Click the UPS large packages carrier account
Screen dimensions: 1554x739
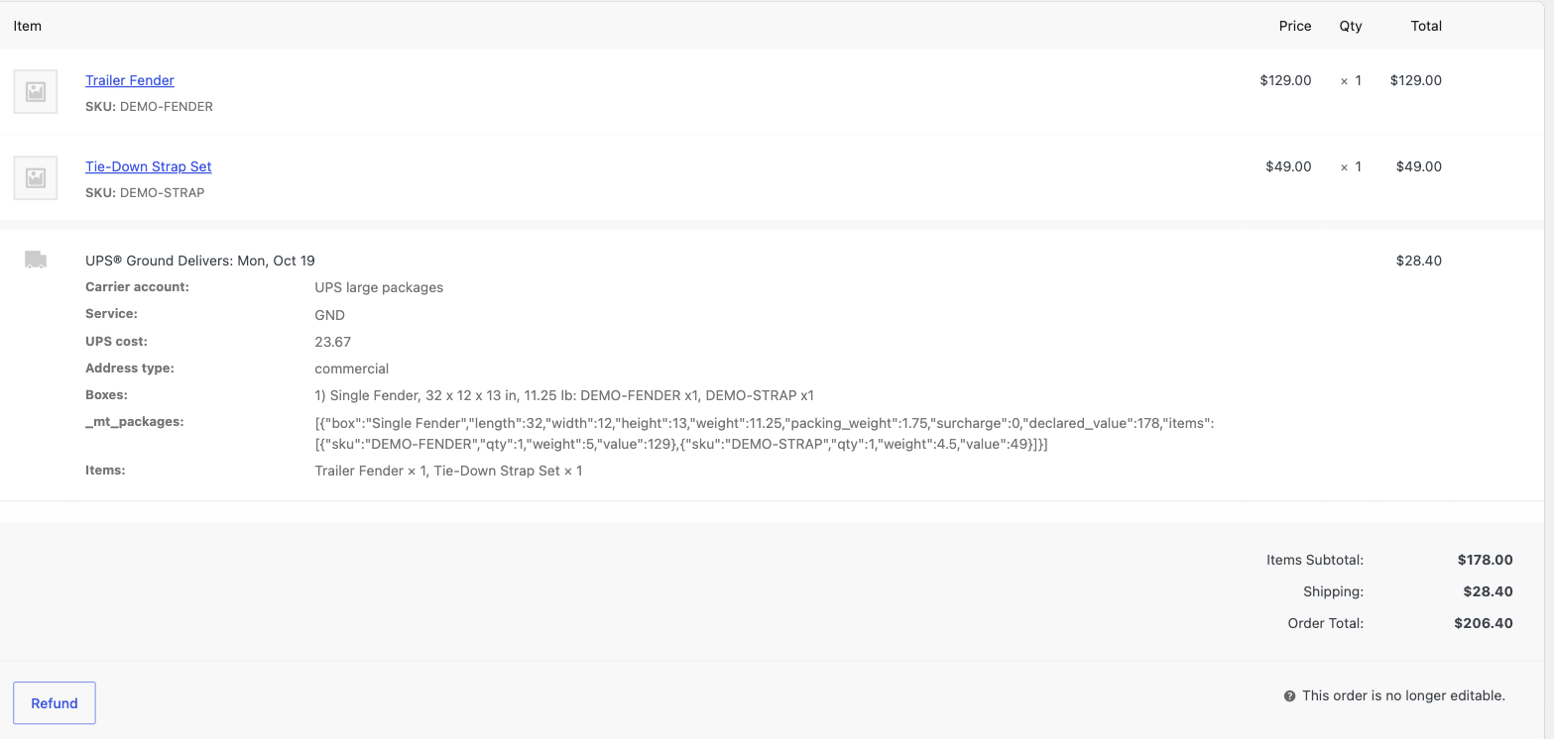coord(379,287)
